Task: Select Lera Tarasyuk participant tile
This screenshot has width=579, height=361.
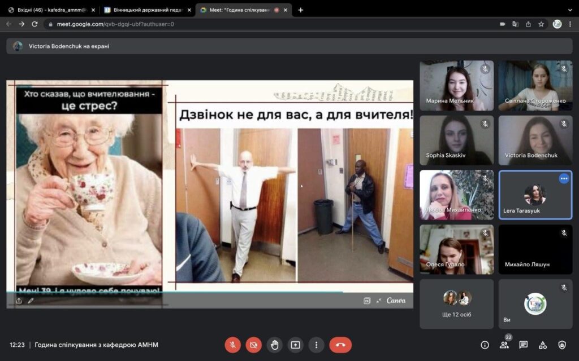Action: click(x=535, y=195)
